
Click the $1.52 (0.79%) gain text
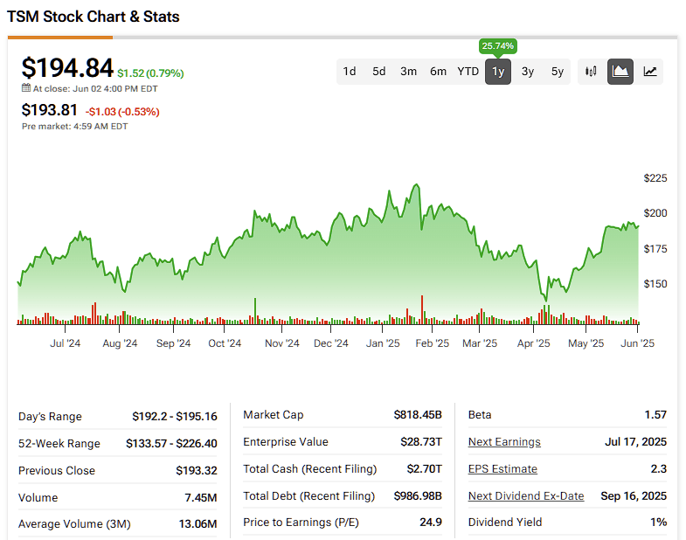coord(150,73)
